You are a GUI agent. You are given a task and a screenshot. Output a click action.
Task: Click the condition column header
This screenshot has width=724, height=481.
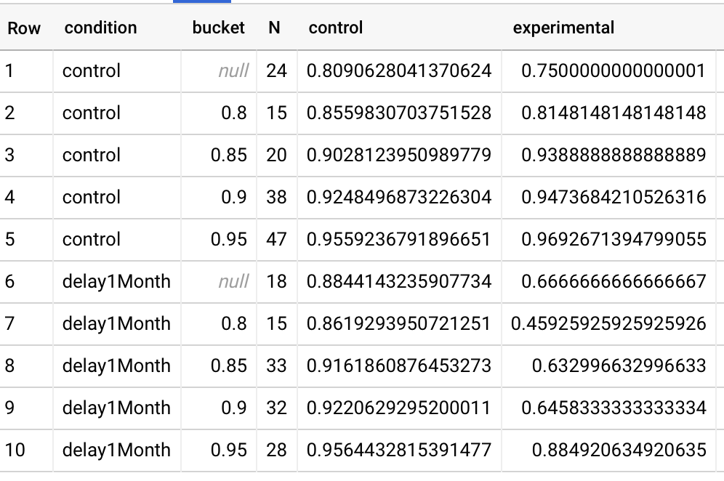tap(100, 28)
